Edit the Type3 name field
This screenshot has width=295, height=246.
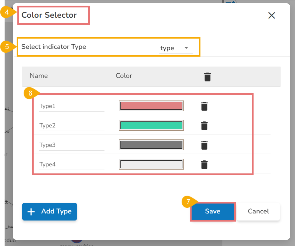[72, 145]
